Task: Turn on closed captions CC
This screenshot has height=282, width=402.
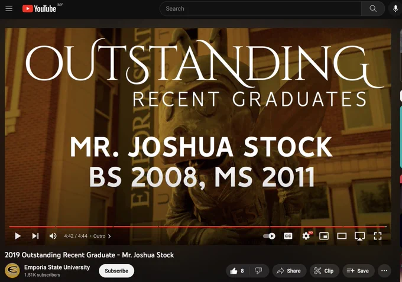Action: 288,236
